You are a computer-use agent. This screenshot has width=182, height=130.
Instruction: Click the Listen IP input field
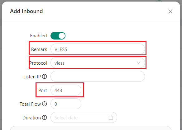(x=98, y=77)
